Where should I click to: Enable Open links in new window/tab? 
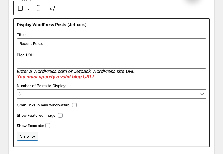[74, 105]
